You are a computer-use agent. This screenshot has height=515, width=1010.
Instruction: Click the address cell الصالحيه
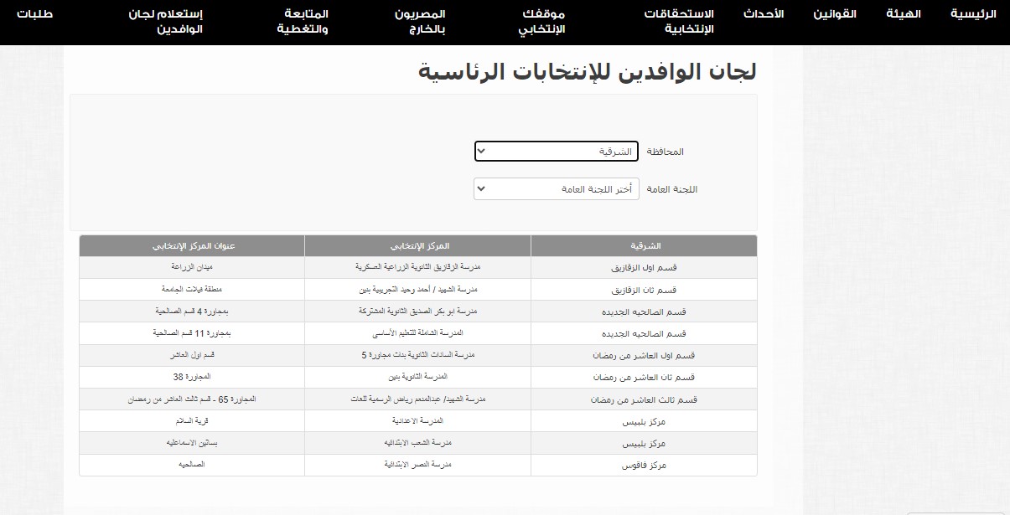(x=192, y=464)
